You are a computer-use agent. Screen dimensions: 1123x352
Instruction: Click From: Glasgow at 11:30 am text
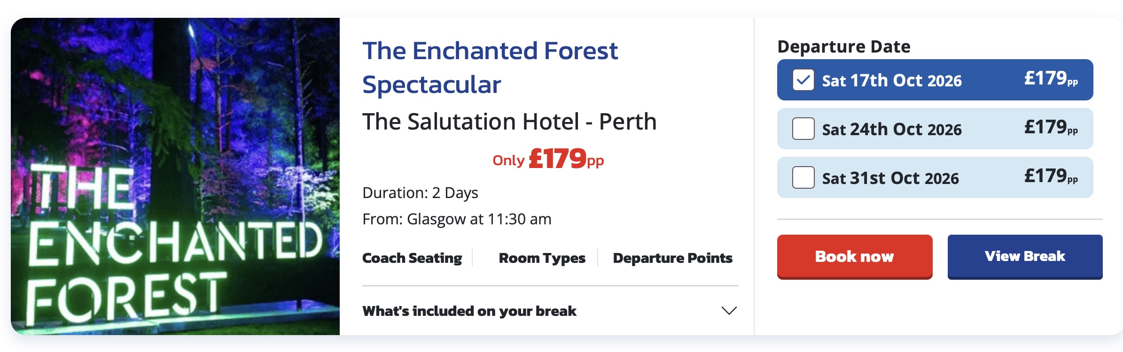[x=457, y=219]
